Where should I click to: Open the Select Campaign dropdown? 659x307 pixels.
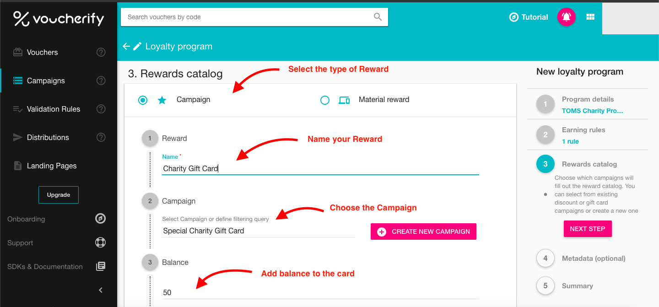pyautogui.click(x=256, y=230)
